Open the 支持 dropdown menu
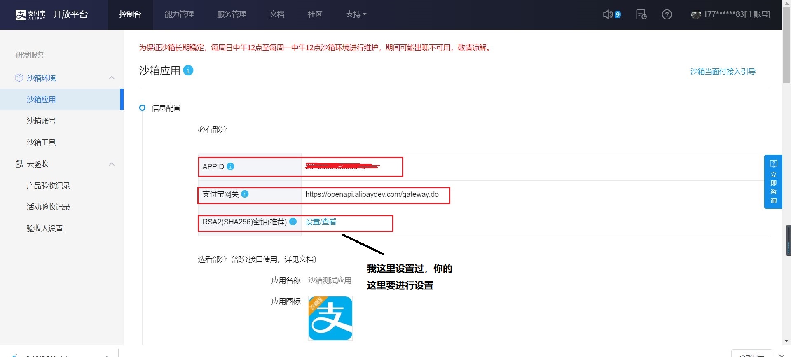The height and width of the screenshot is (357, 791). tap(356, 14)
